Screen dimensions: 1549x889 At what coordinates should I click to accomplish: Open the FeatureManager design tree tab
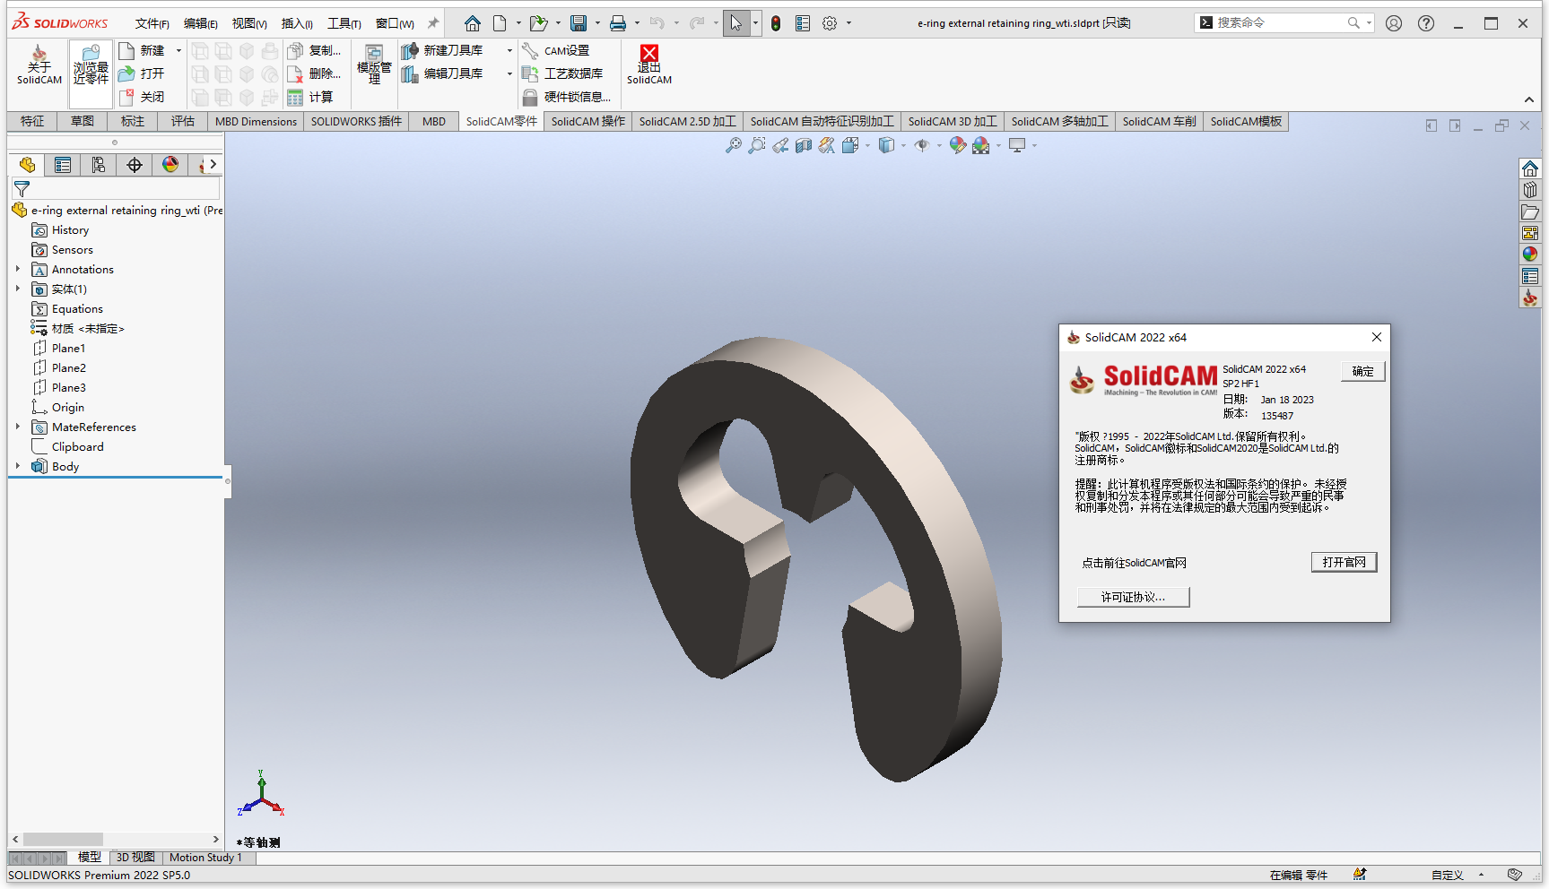pyautogui.click(x=27, y=165)
